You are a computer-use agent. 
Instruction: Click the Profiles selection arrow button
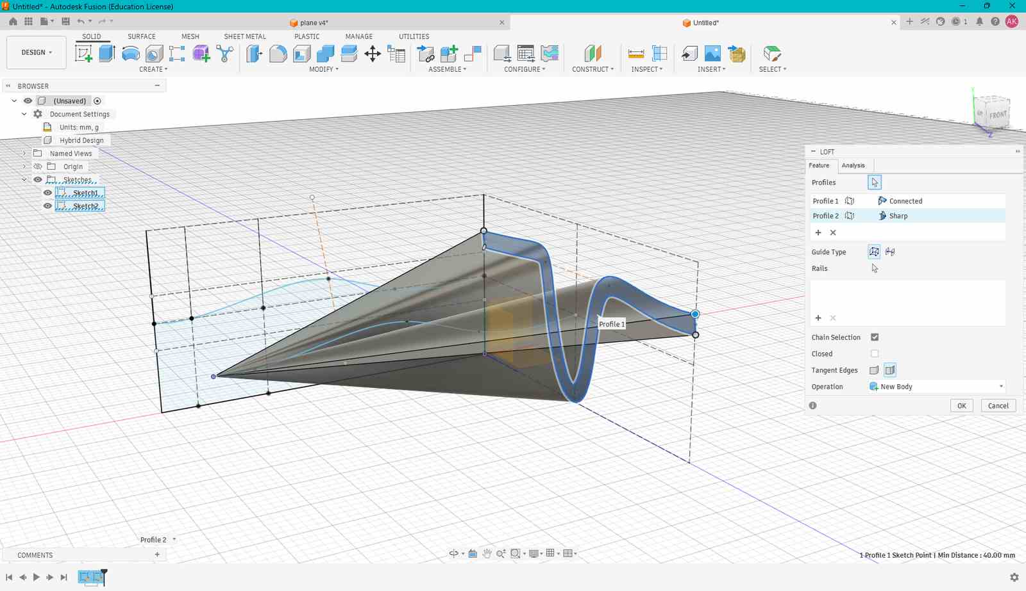tap(874, 182)
